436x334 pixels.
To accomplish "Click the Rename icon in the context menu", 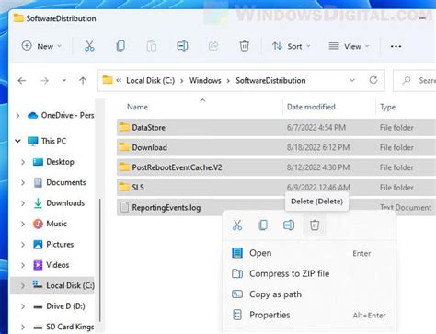I will point(289,225).
